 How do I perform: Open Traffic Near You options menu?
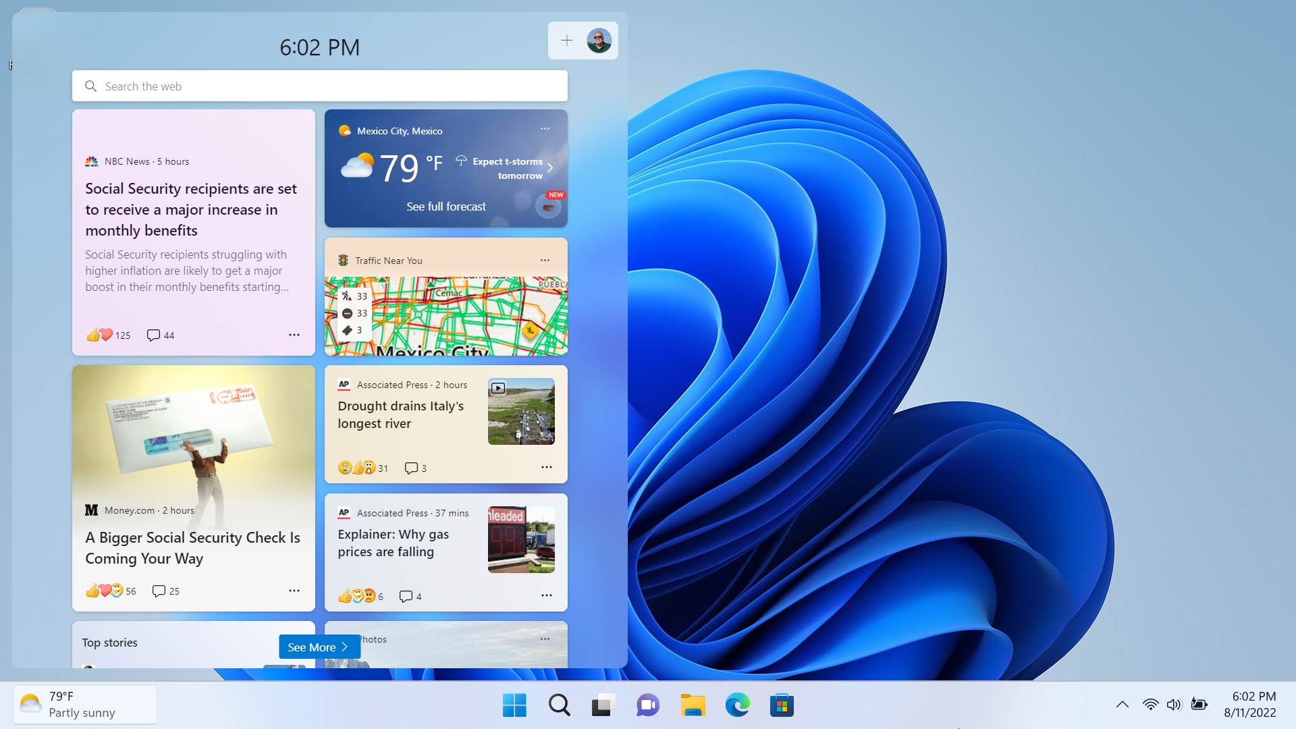click(545, 261)
